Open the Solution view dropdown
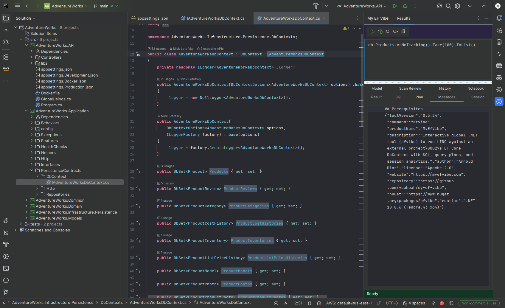The image size is (505, 308). [26, 18]
